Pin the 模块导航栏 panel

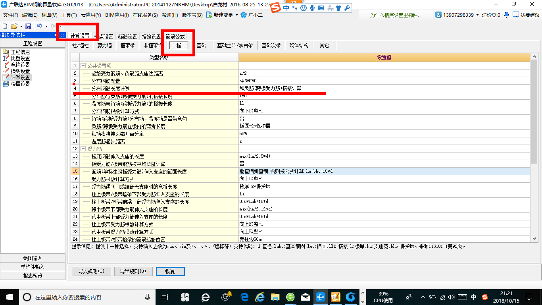(55, 35)
